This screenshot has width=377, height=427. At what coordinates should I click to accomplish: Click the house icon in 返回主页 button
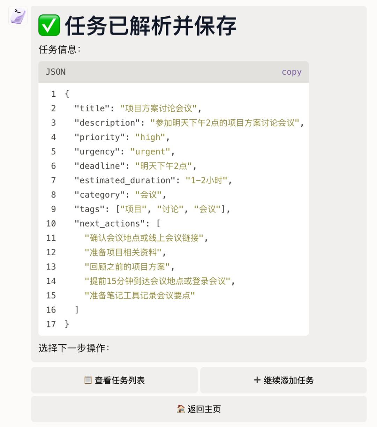(x=180, y=409)
